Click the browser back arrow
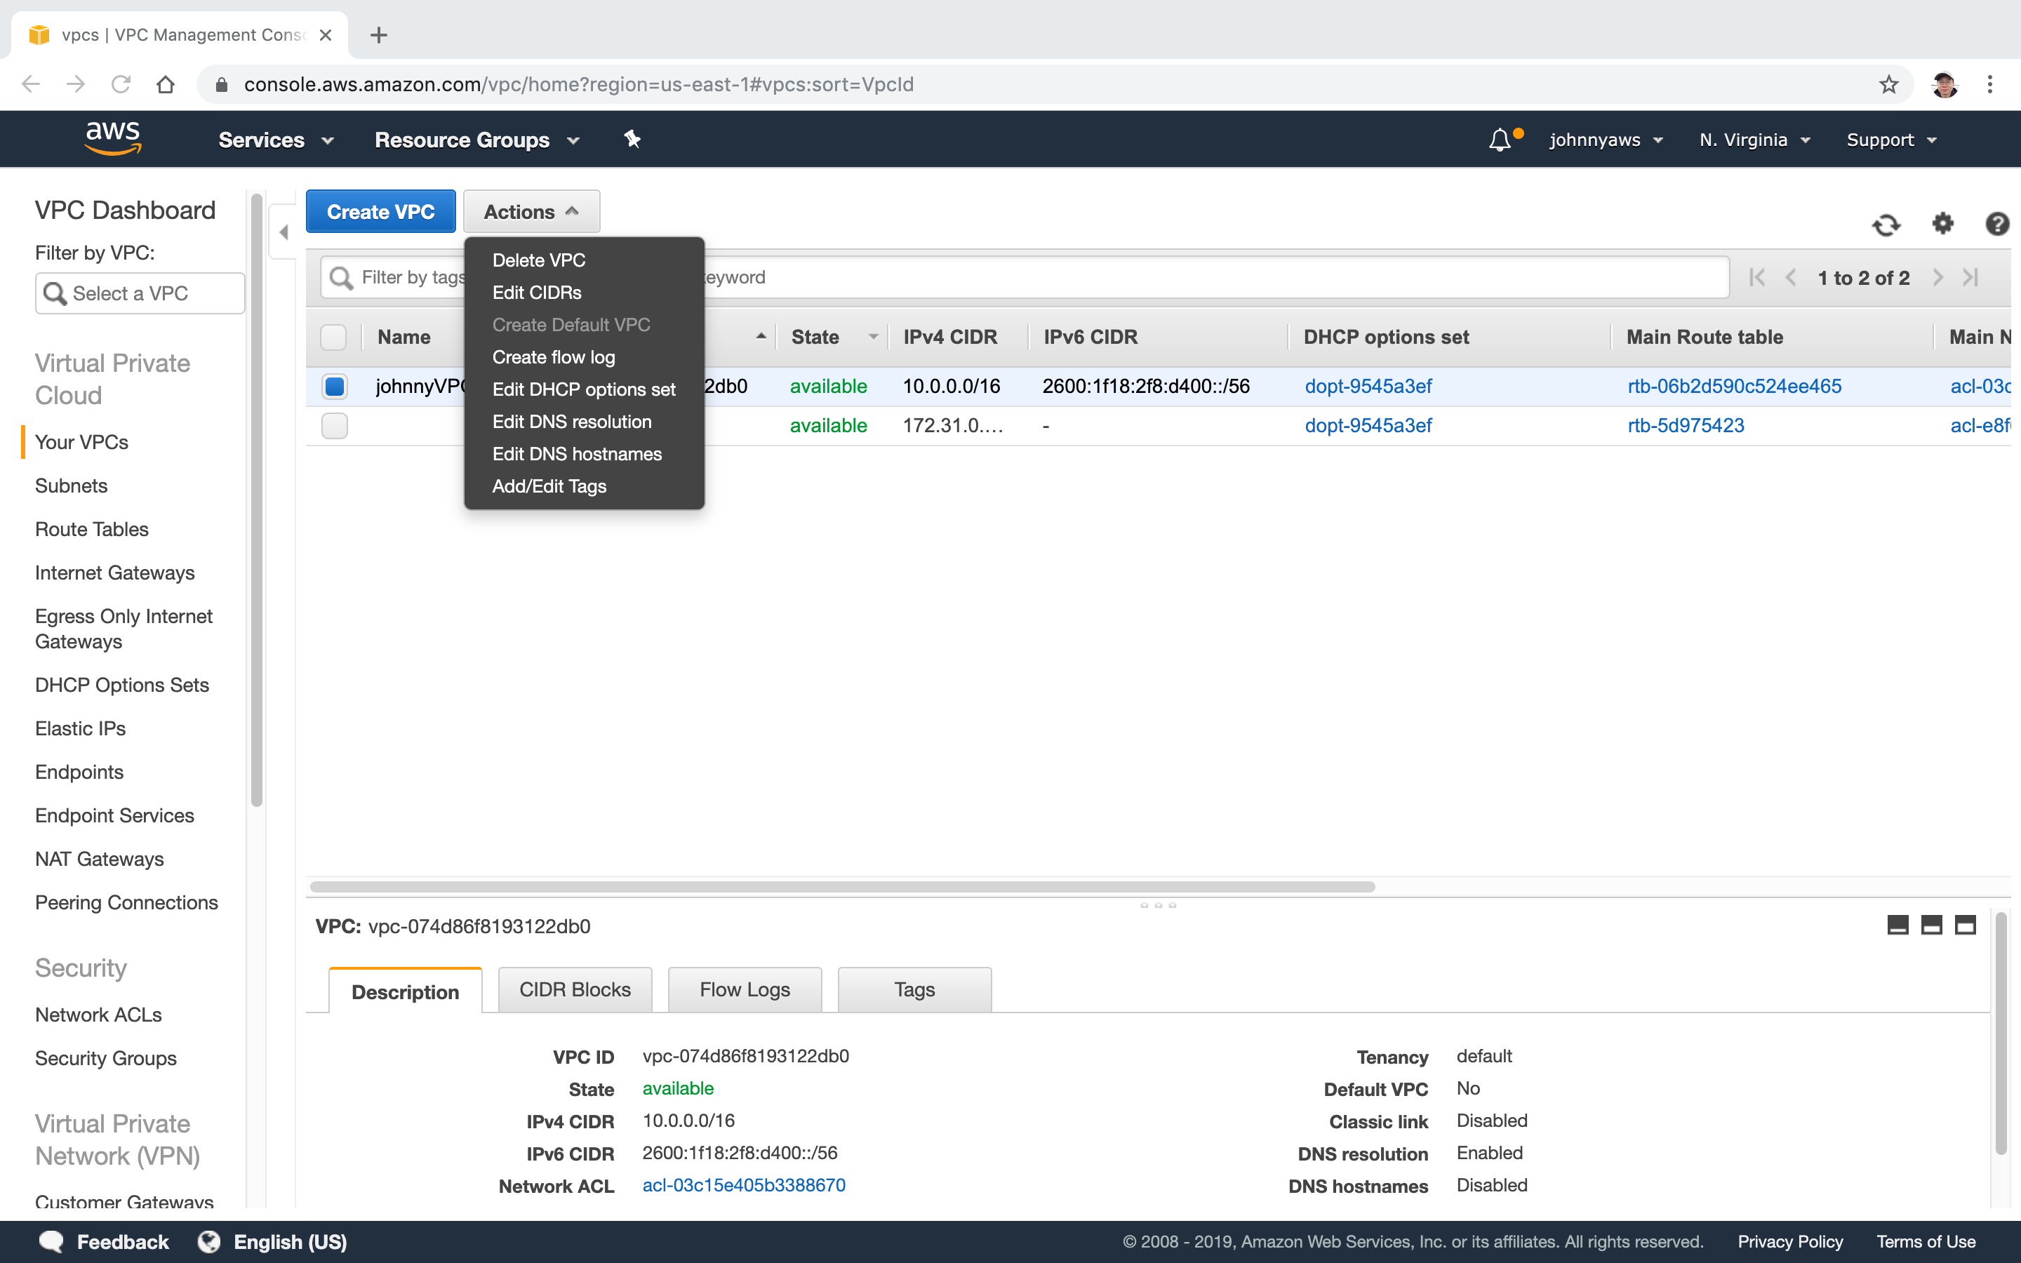This screenshot has height=1263, width=2021. pyautogui.click(x=31, y=84)
